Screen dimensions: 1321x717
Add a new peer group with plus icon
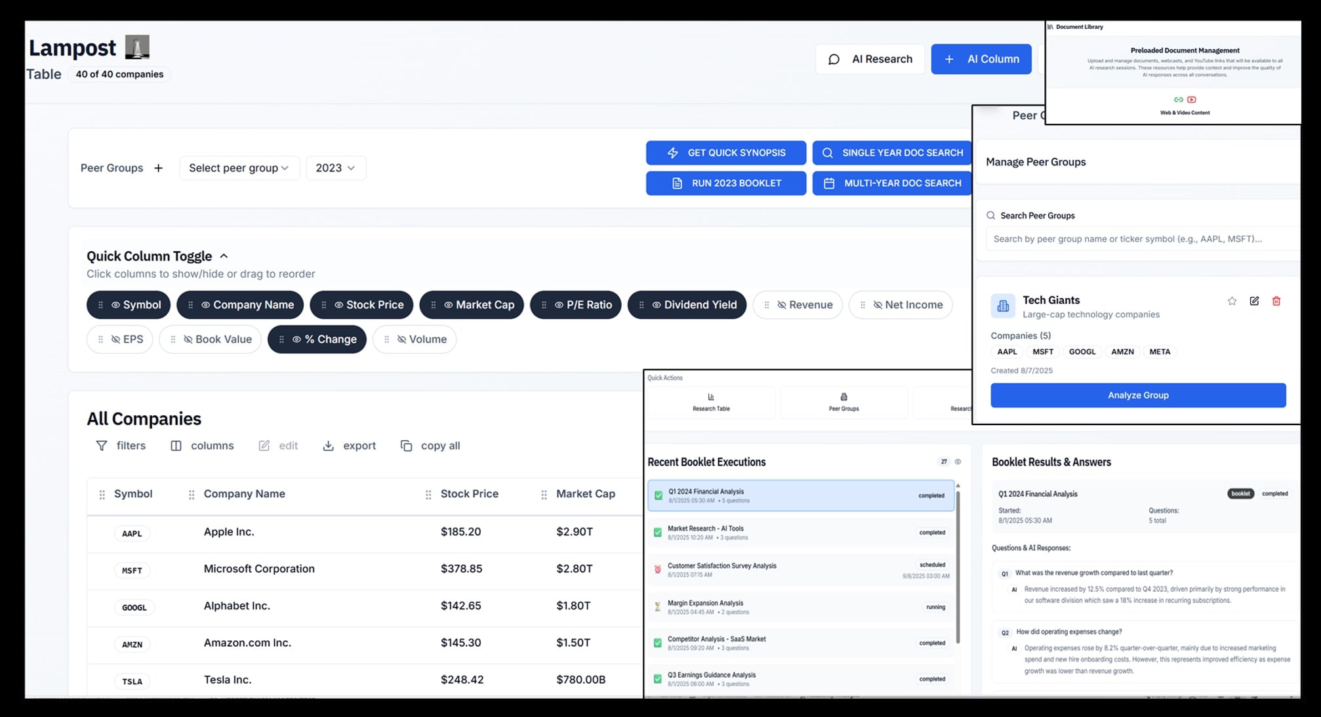(x=158, y=168)
